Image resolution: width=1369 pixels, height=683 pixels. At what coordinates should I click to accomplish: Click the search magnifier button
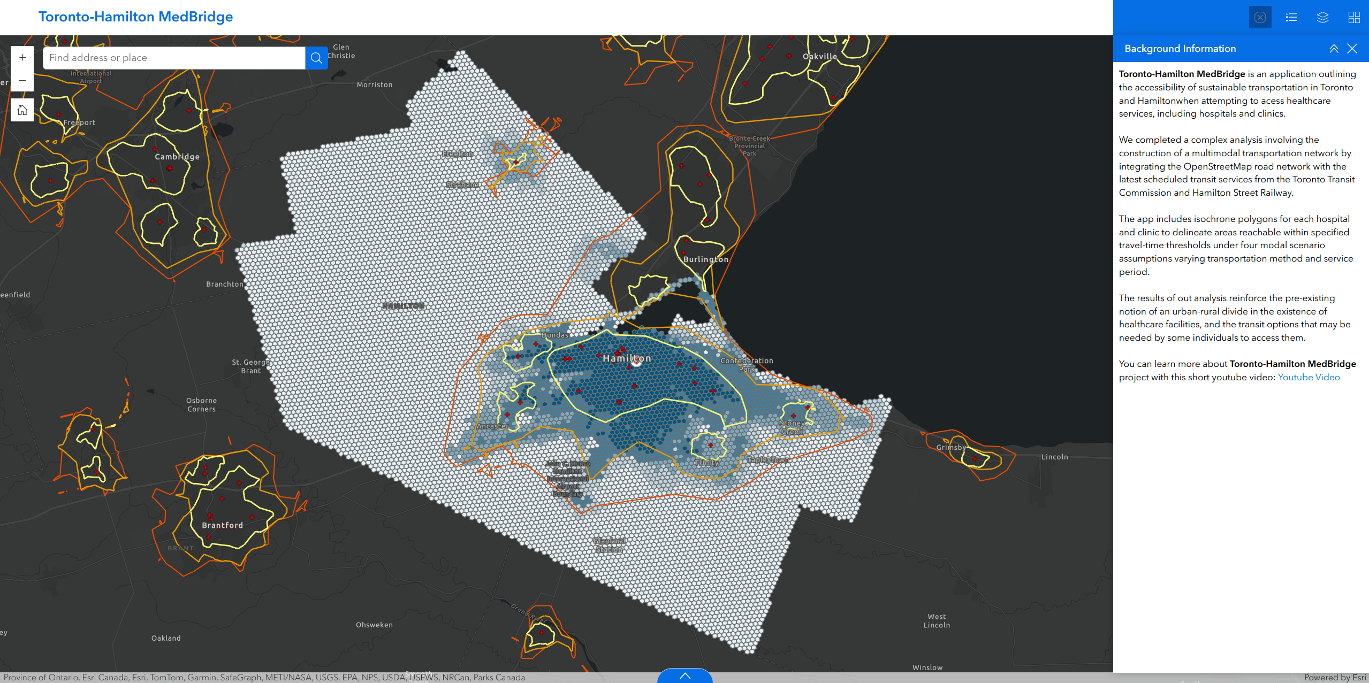[316, 58]
